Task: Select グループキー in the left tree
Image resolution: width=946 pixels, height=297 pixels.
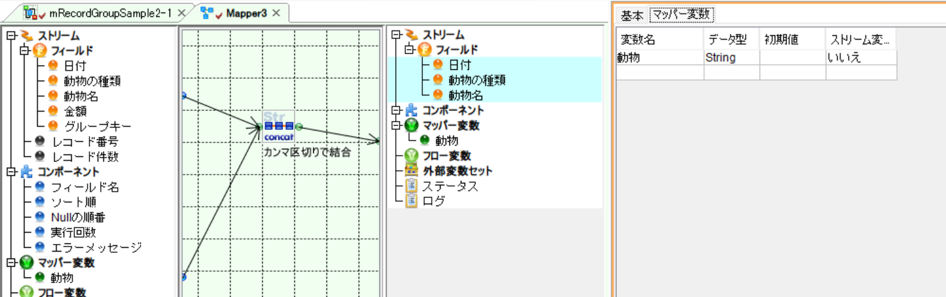Action: point(98,126)
